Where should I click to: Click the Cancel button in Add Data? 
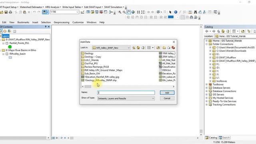167,98
